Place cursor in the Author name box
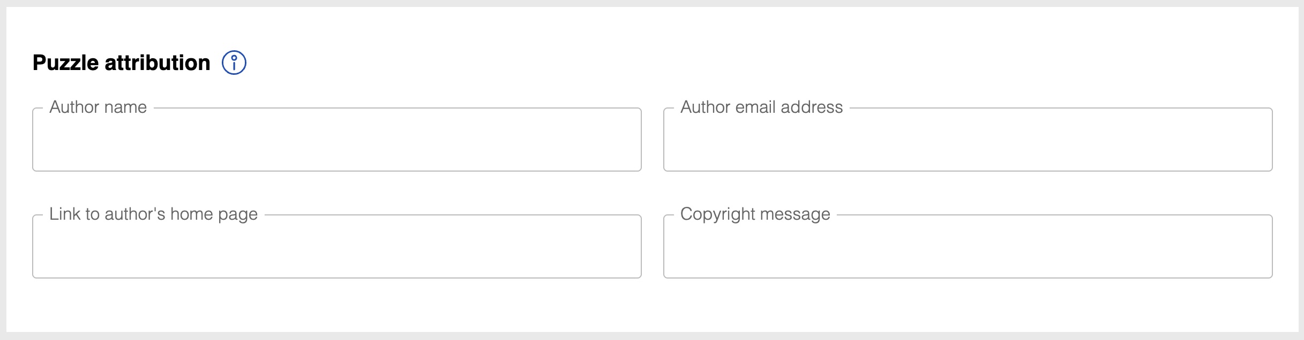 click(x=337, y=140)
